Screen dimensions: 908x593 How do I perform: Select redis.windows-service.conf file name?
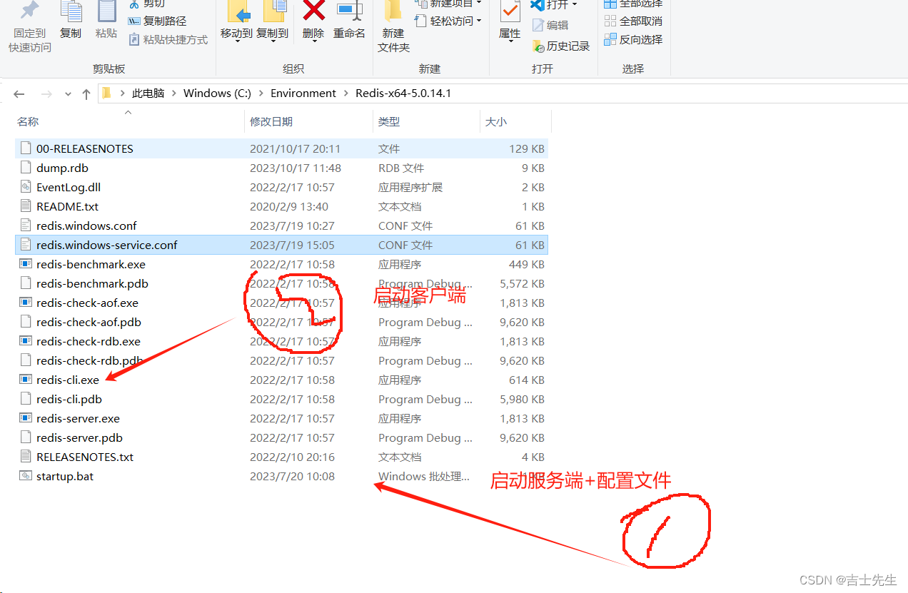107,245
